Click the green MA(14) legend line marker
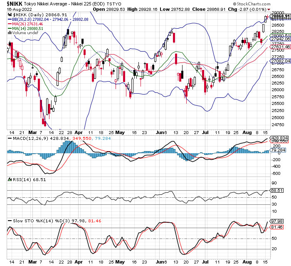The image size is (291, 266). pyautogui.click(x=10, y=29)
